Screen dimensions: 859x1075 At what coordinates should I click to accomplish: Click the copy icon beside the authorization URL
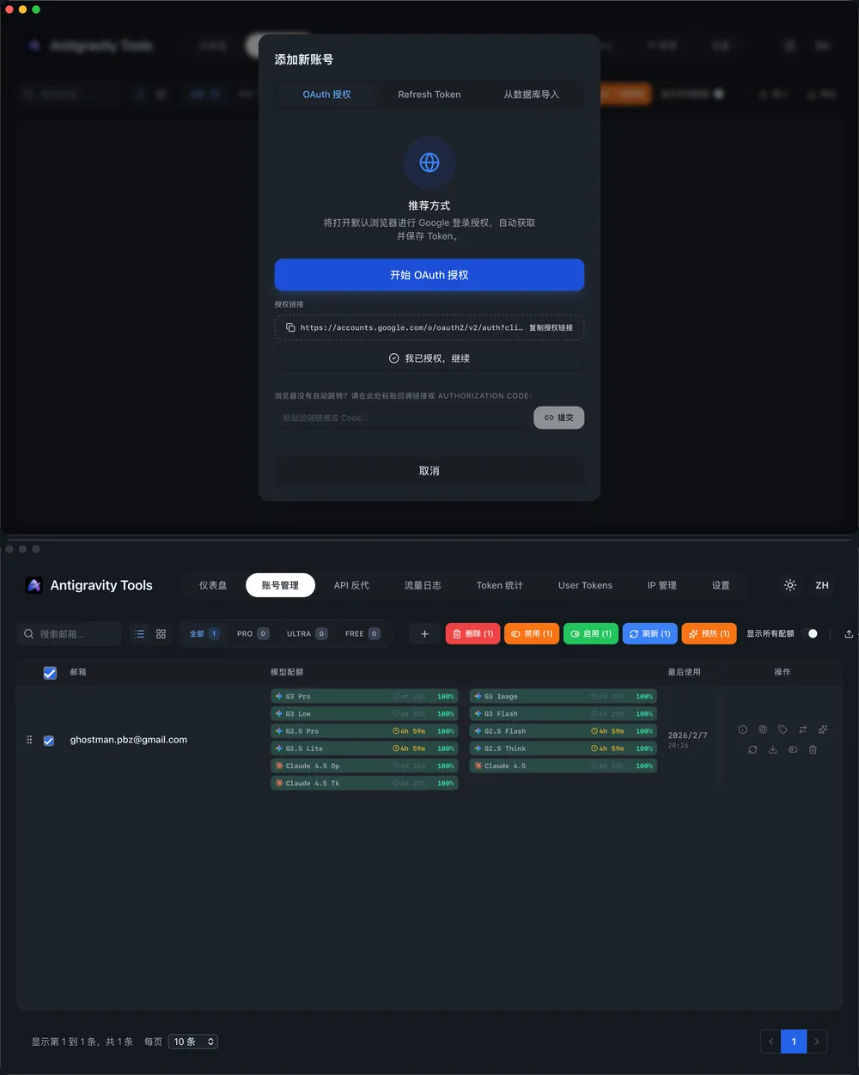(x=290, y=327)
